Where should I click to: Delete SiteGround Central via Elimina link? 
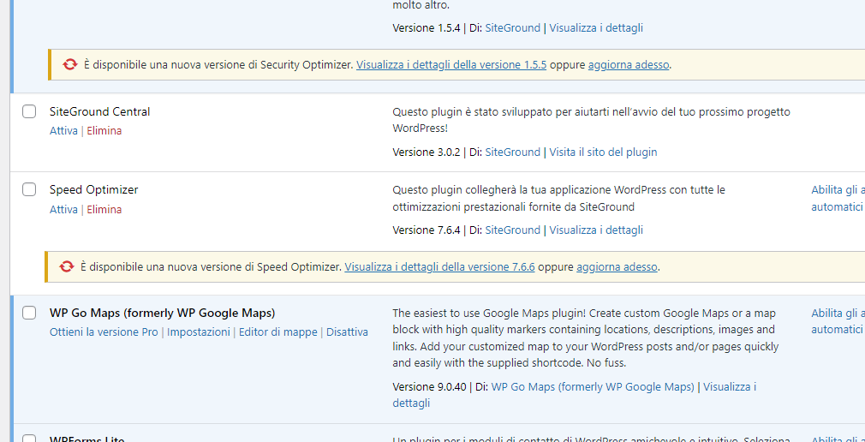click(104, 131)
